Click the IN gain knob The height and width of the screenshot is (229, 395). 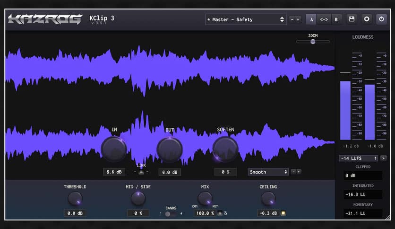(114, 150)
